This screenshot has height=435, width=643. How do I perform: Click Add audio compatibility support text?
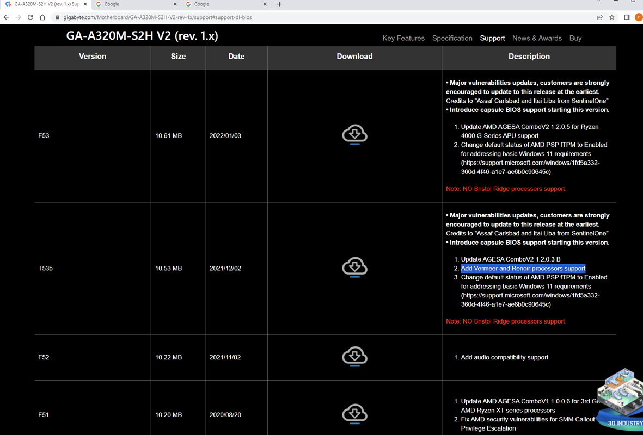(504, 357)
